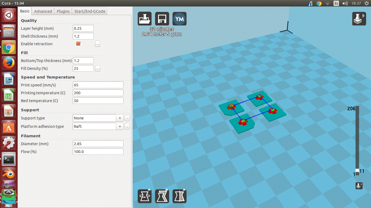Click the Load model icon

[145, 19]
